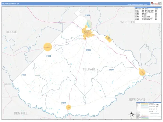Click the map publisher logo in header
This screenshot has width=163, height=122.
[156, 4]
